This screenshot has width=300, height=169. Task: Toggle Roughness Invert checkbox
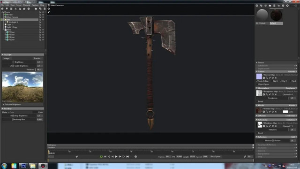tap(257, 101)
